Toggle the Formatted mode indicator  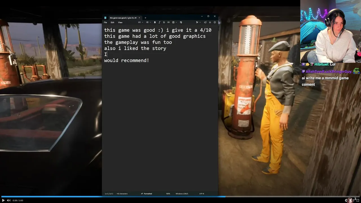(146, 194)
